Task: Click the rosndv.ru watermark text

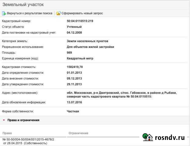Action: tap(170, 137)
